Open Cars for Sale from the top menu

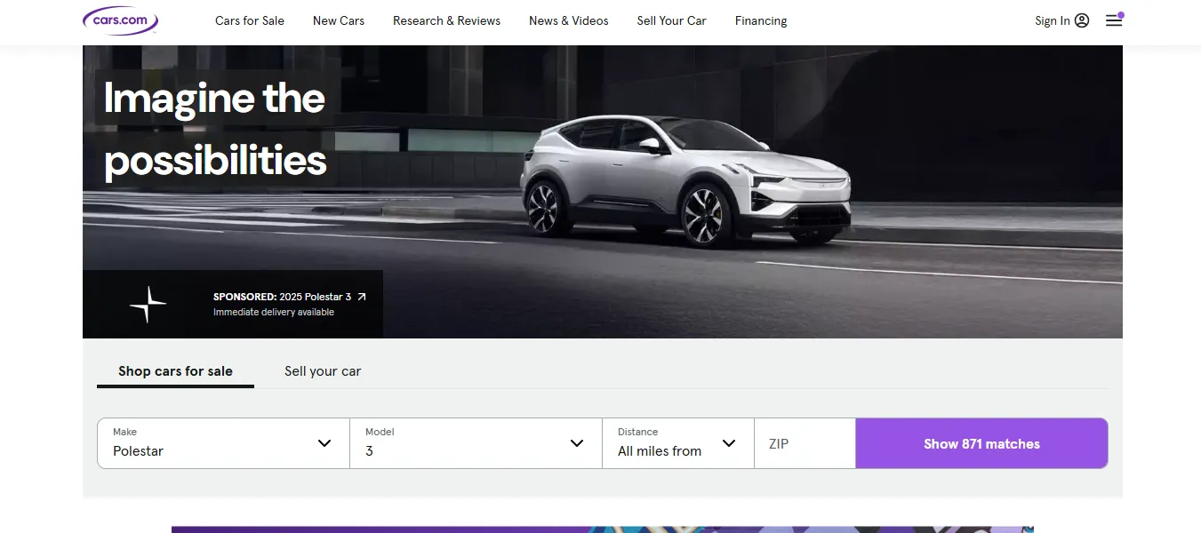pos(249,20)
